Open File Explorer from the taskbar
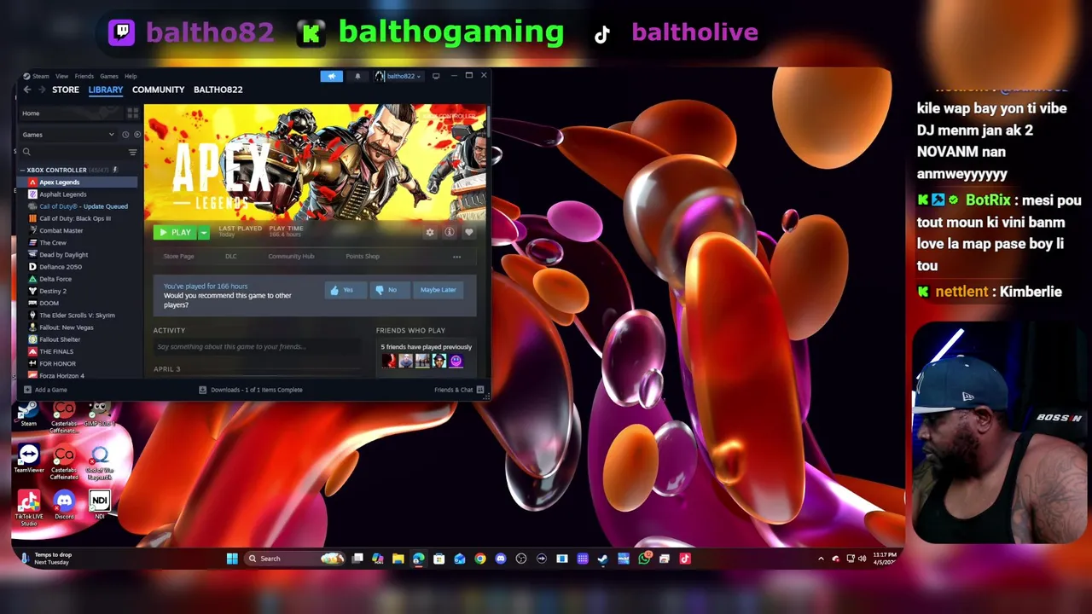 (x=398, y=559)
